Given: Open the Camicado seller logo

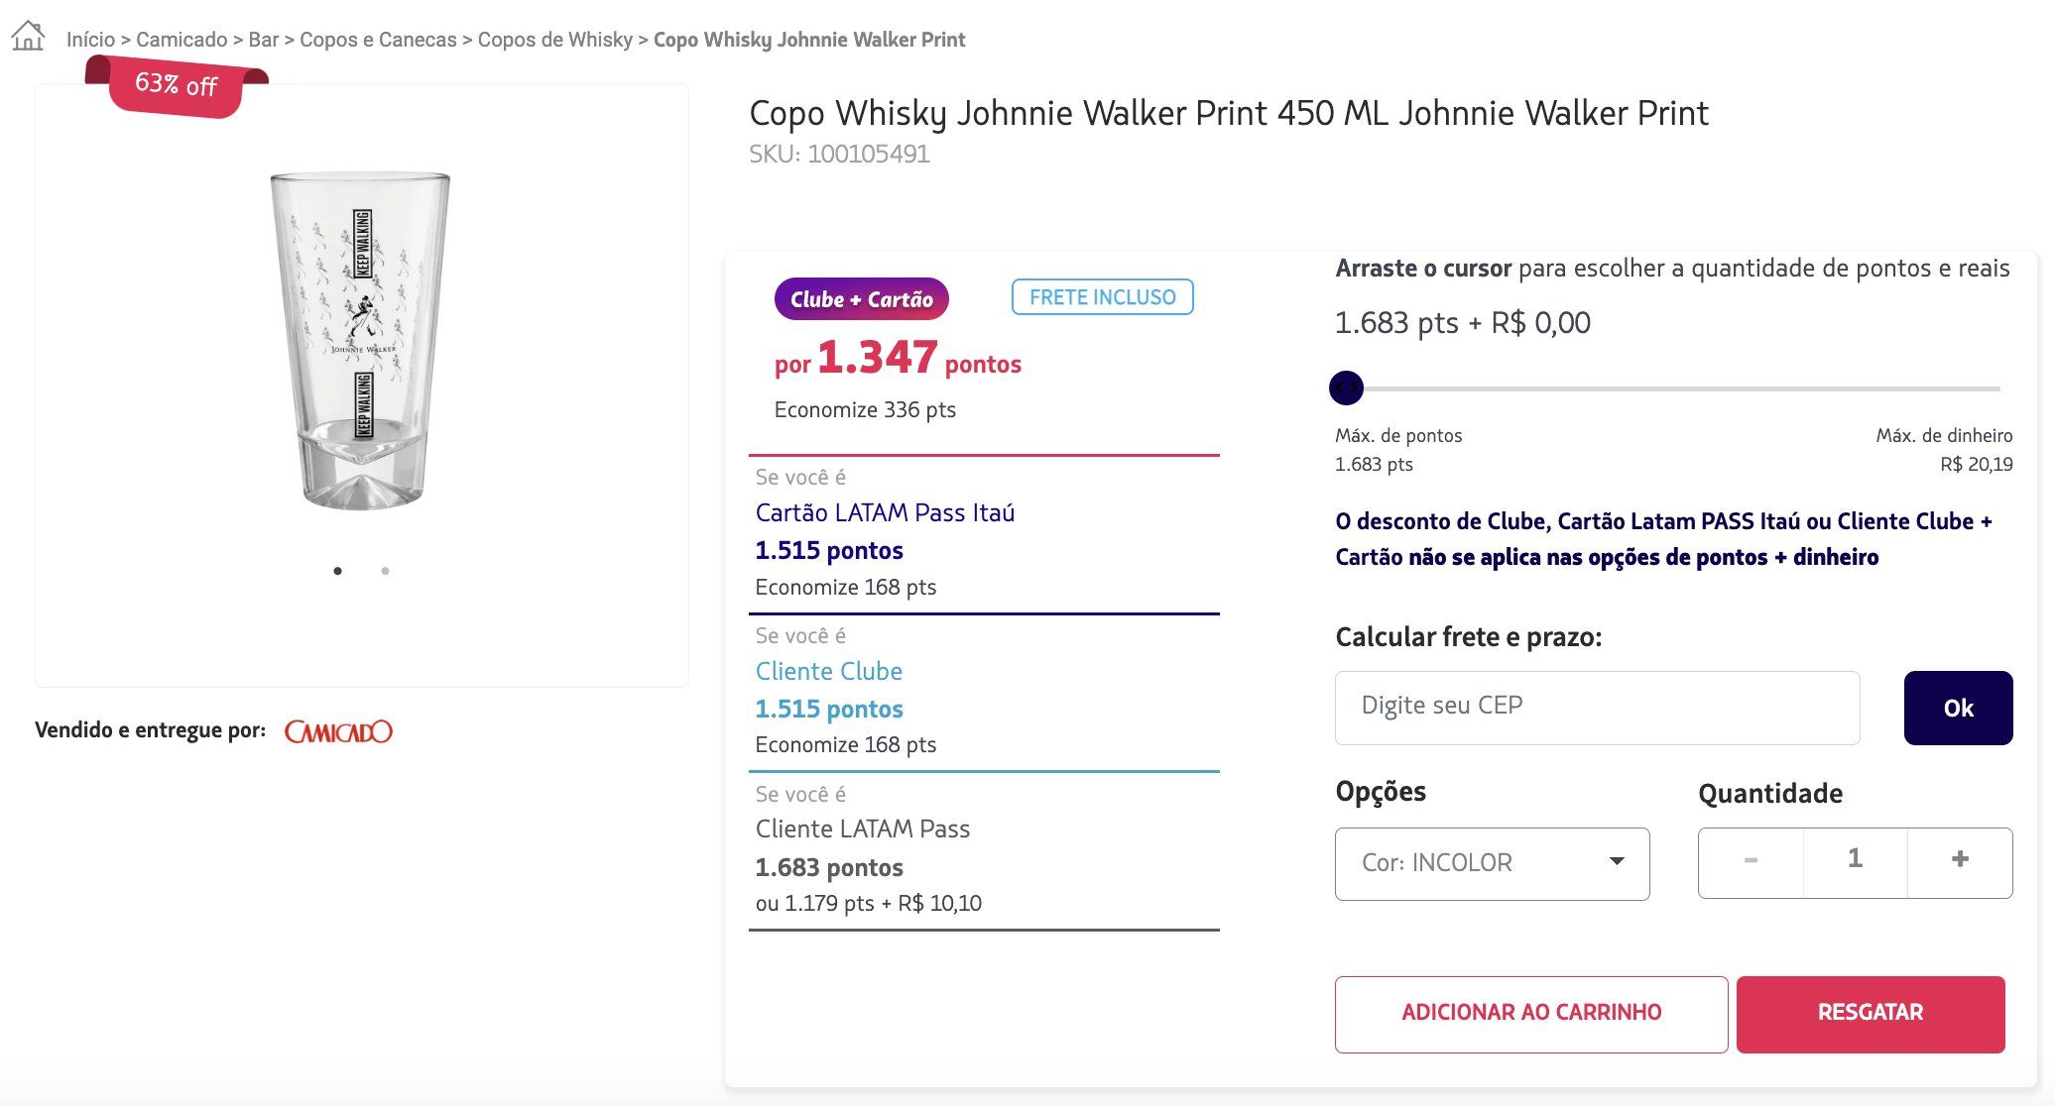Looking at the screenshot, I should click(338, 731).
